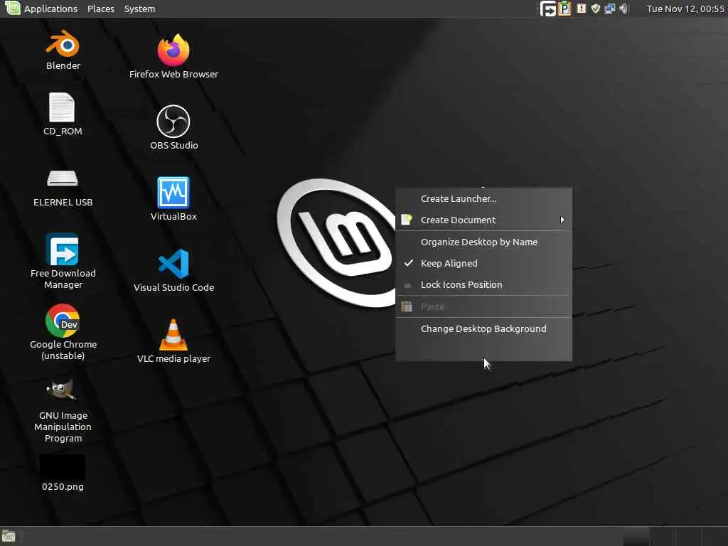The height and width of the screenshot is (546, 728).
Task: Open the System menu
Action: pyautogui.click(x=139, y=9)
